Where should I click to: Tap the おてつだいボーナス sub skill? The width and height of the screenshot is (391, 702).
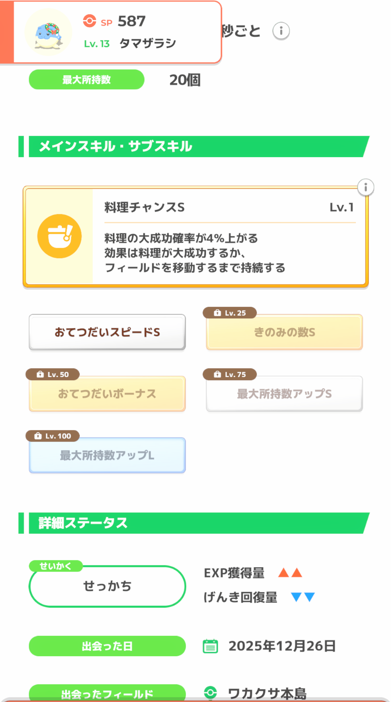pyautogui.click(x=107, y=394)
